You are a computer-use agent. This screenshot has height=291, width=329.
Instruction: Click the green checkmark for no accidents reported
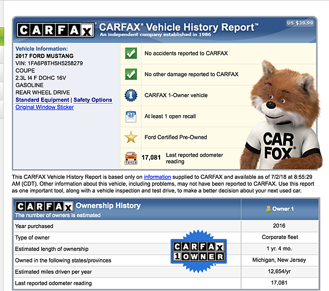tap(131, 53)
